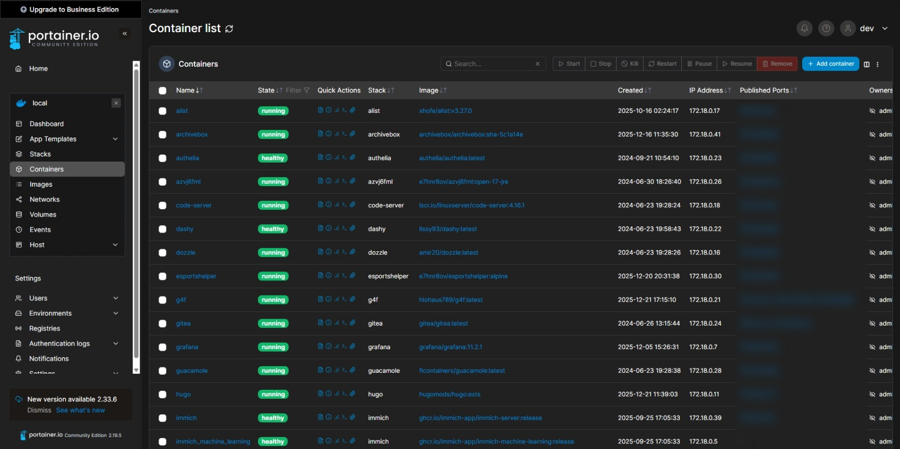
Task: Click the stats icon for authelia container
Action: tap(337, 158)
